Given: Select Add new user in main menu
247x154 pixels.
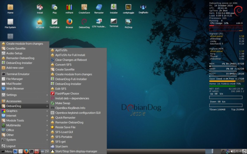Looking at the screenshot, I should (25, 68).
